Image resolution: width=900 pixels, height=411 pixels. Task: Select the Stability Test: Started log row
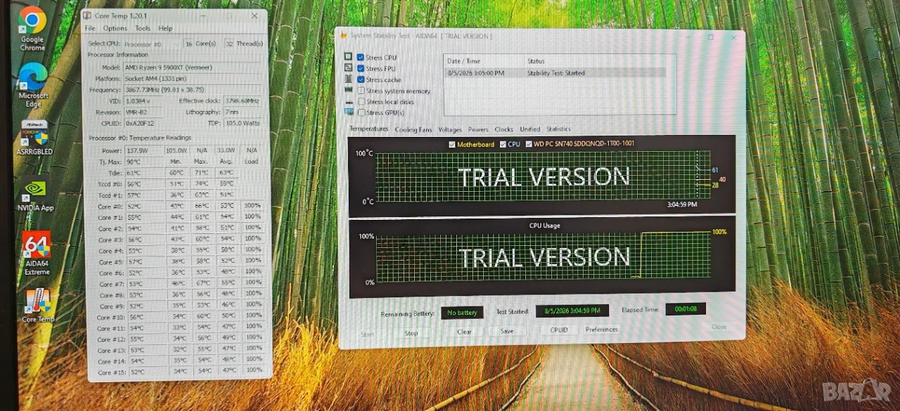click(x=560, y=72)
